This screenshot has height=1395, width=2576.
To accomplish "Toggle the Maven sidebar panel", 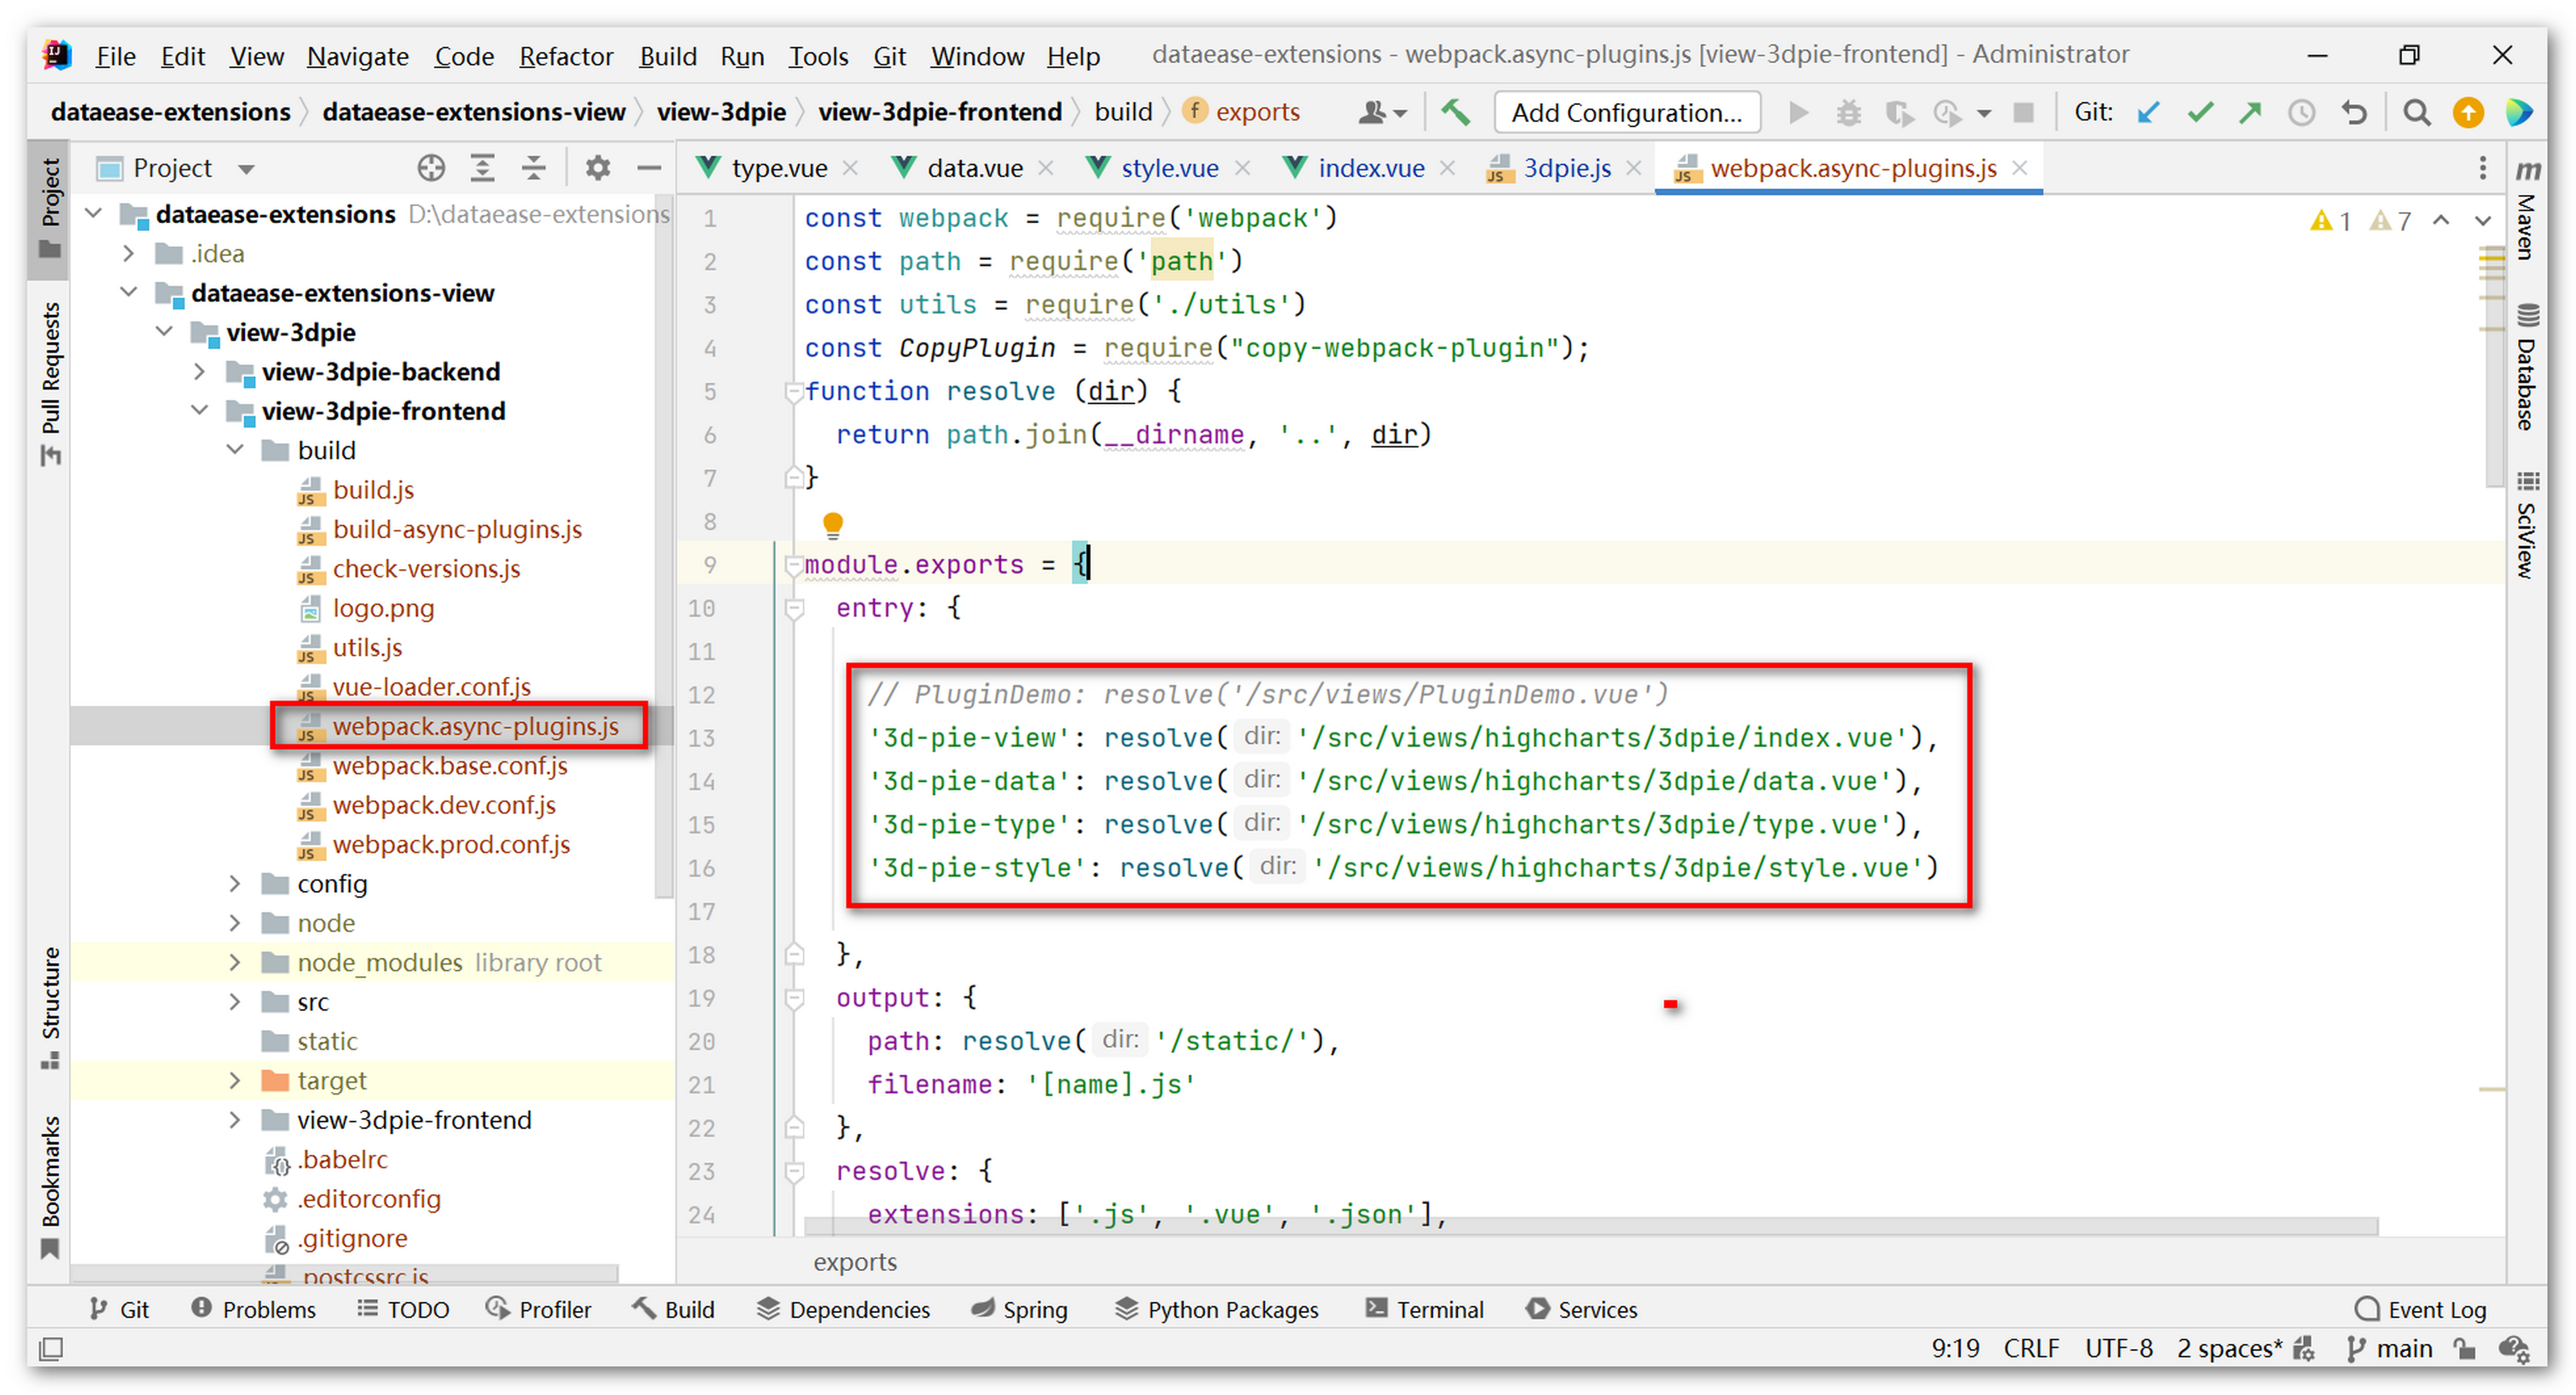I will [2527, 210].
